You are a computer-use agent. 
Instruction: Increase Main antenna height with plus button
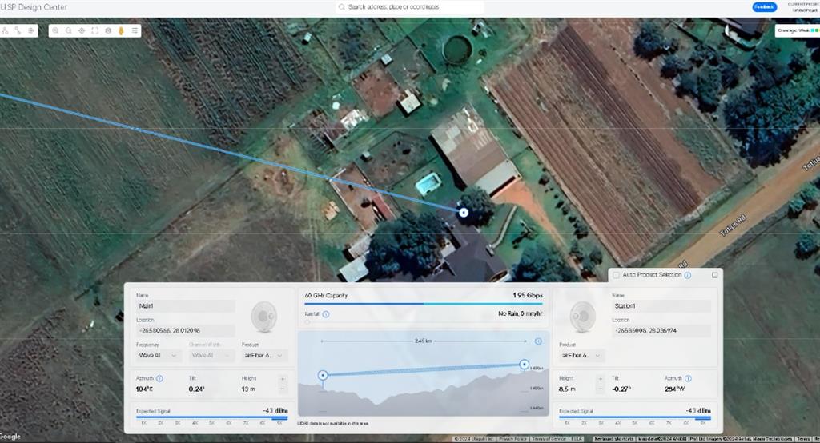(x=282, y=378)
